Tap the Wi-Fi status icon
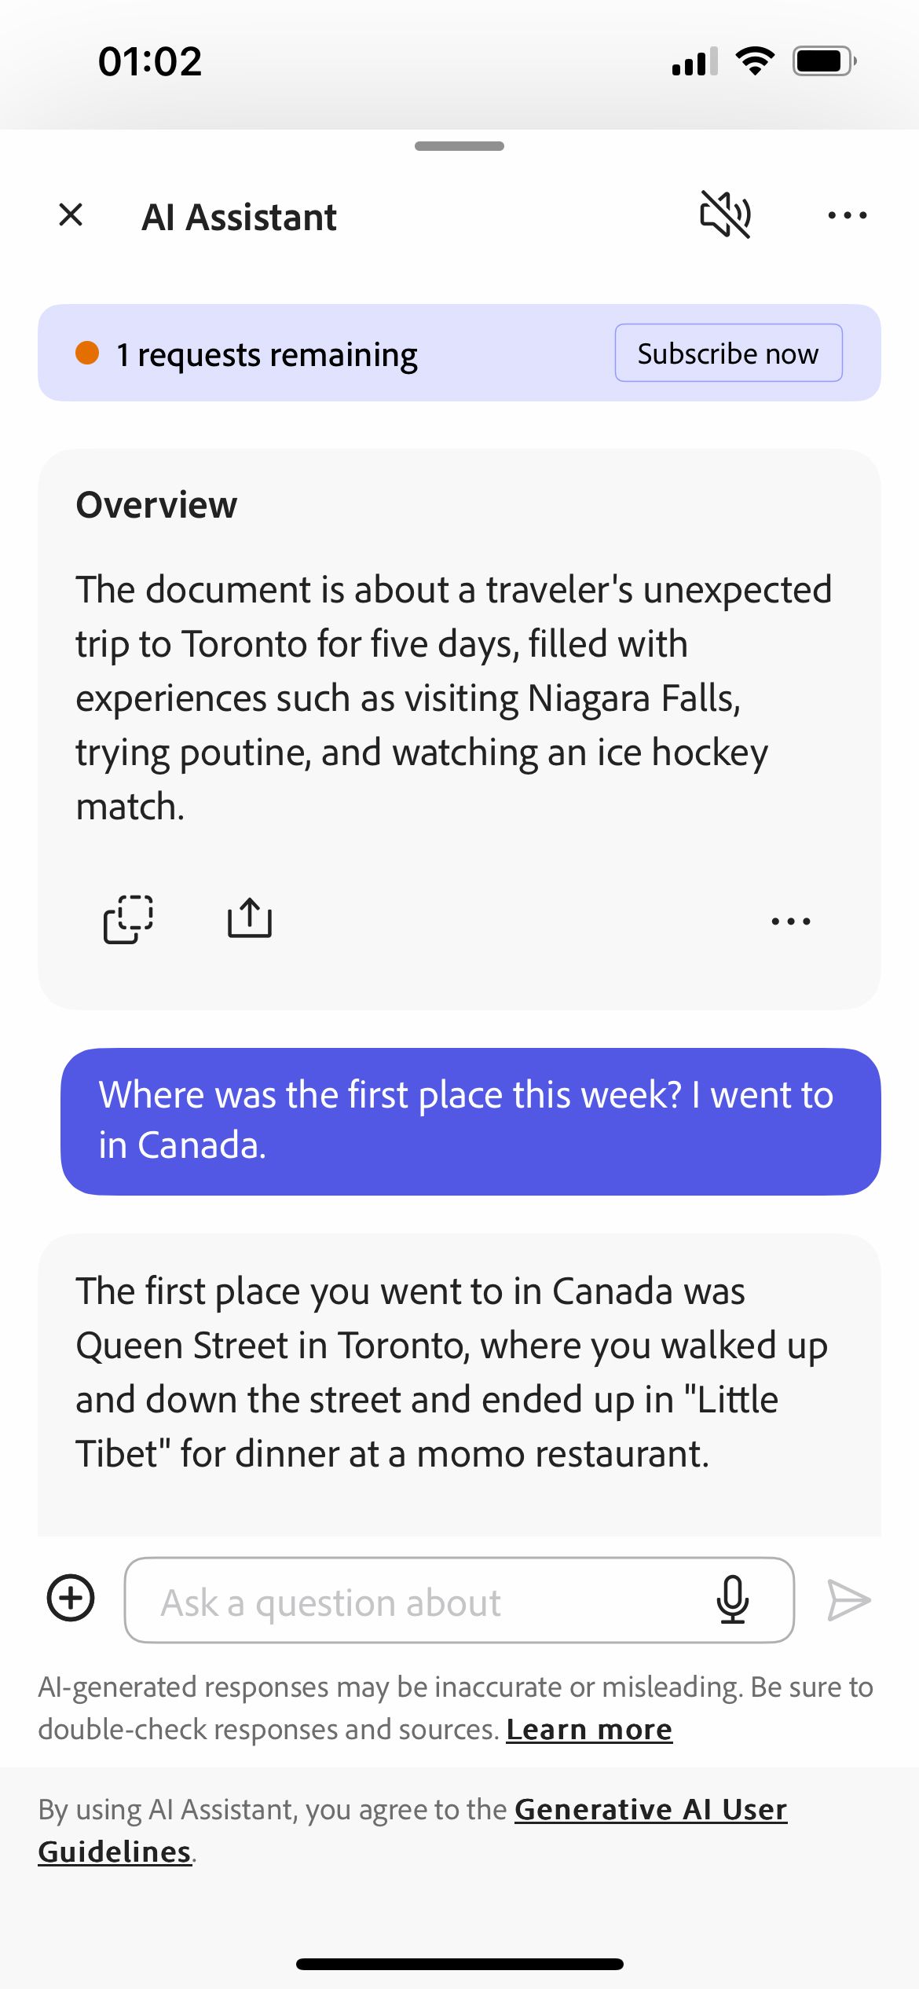The image size is (919, 1989). (x=755, y=61)
